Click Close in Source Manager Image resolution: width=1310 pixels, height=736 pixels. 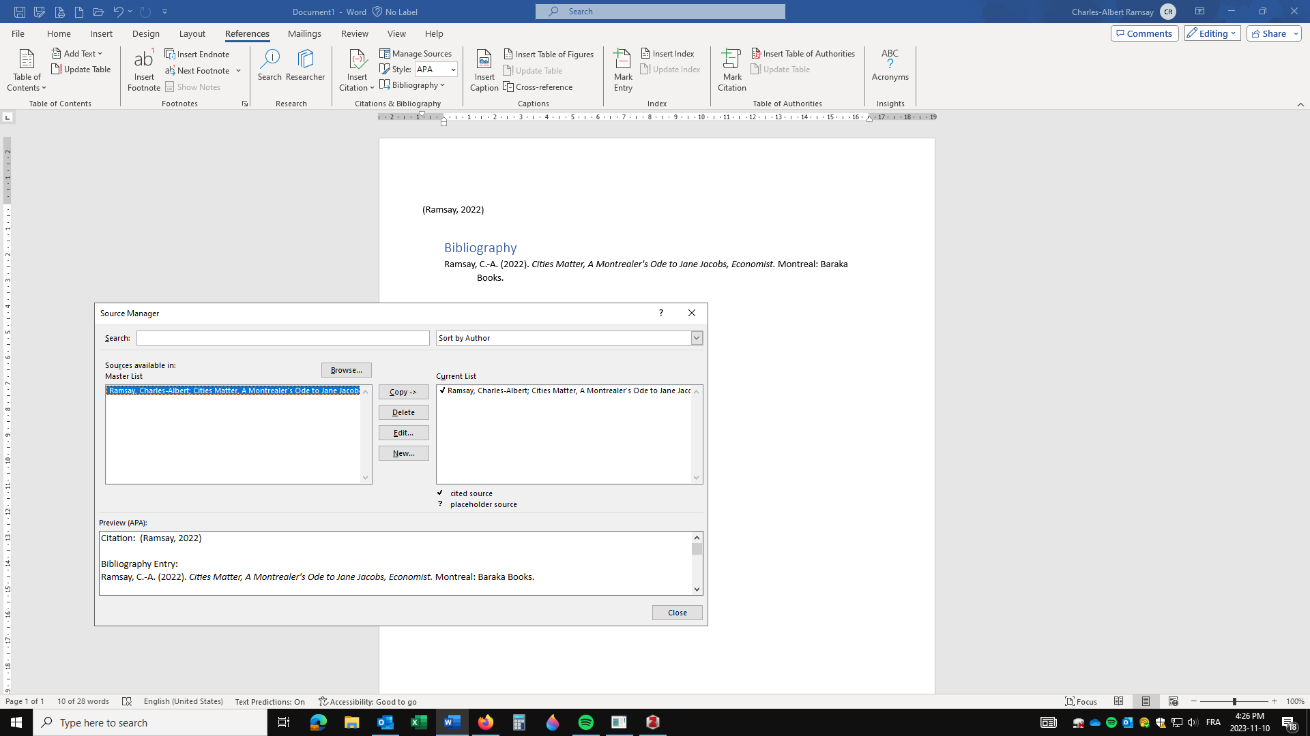coord(678,613)
